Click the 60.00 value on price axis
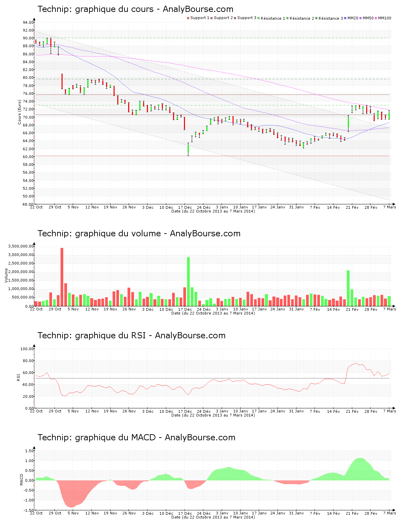This screenshot has height=527, width=408. tap(28, 157)
